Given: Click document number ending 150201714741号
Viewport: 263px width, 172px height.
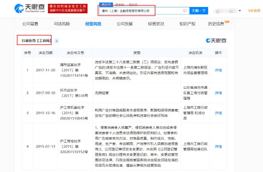Looking at the screenshot, I should (x=74, y=70).
